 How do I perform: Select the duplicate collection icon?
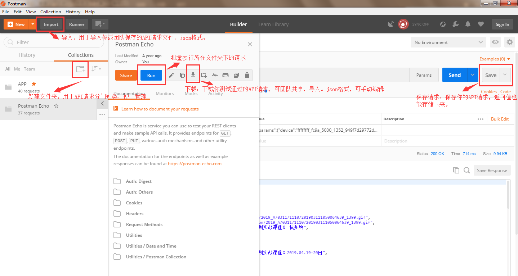(182, 75)
